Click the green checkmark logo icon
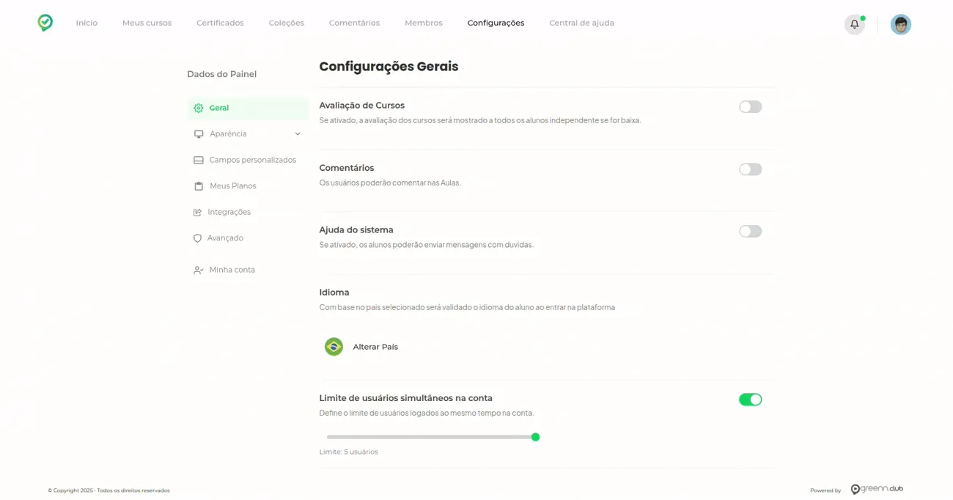This screenshot has height=500, width=953. coord(45,23)
